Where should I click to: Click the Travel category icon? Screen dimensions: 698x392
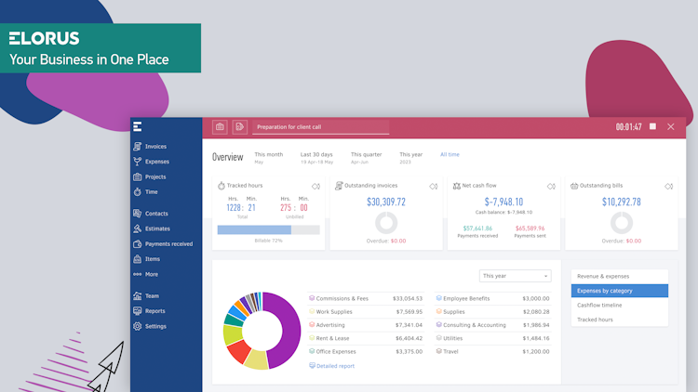pos(439,351)
